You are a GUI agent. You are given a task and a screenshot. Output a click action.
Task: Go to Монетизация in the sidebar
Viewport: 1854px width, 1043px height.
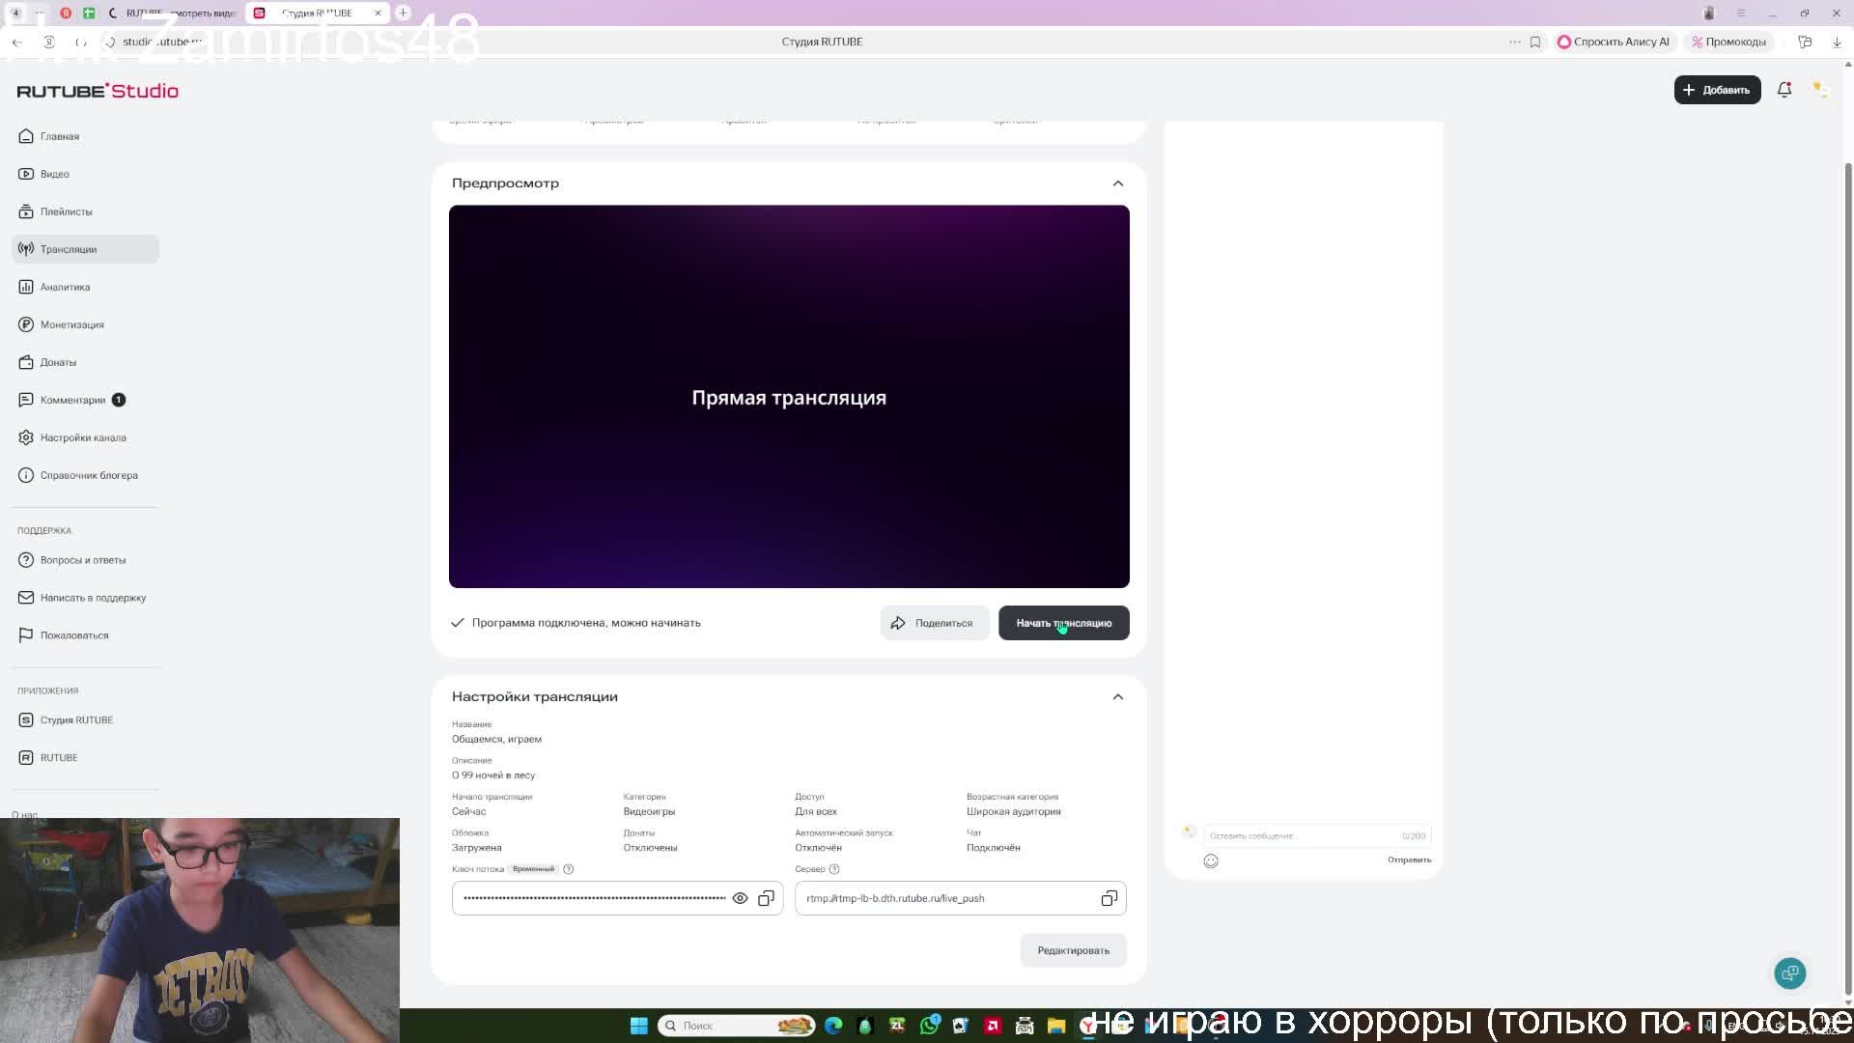pyautogui.click(x=71, y=324)
